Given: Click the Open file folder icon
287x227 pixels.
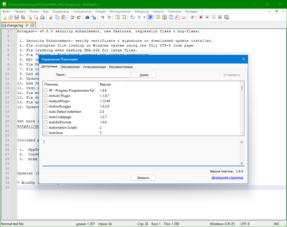Looking at the screenshot, I should (x=10, y=17).
